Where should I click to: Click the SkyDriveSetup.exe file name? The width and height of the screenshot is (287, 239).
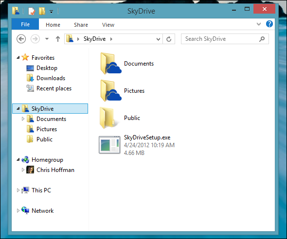[147, 137]
